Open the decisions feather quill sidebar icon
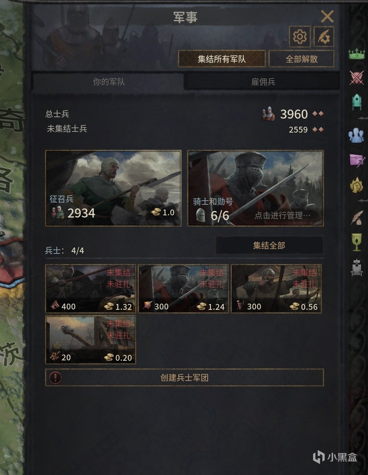The width and height of the screenshot is (368, 475). [356, 219]
